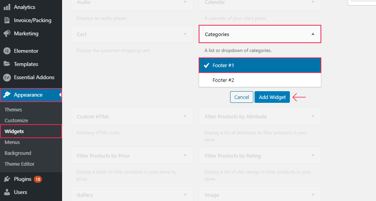Image resolution: width=376 pixels, height=201 pixels.
Task: Click the Elementor logo icon
Action: (x=7, y=51)
